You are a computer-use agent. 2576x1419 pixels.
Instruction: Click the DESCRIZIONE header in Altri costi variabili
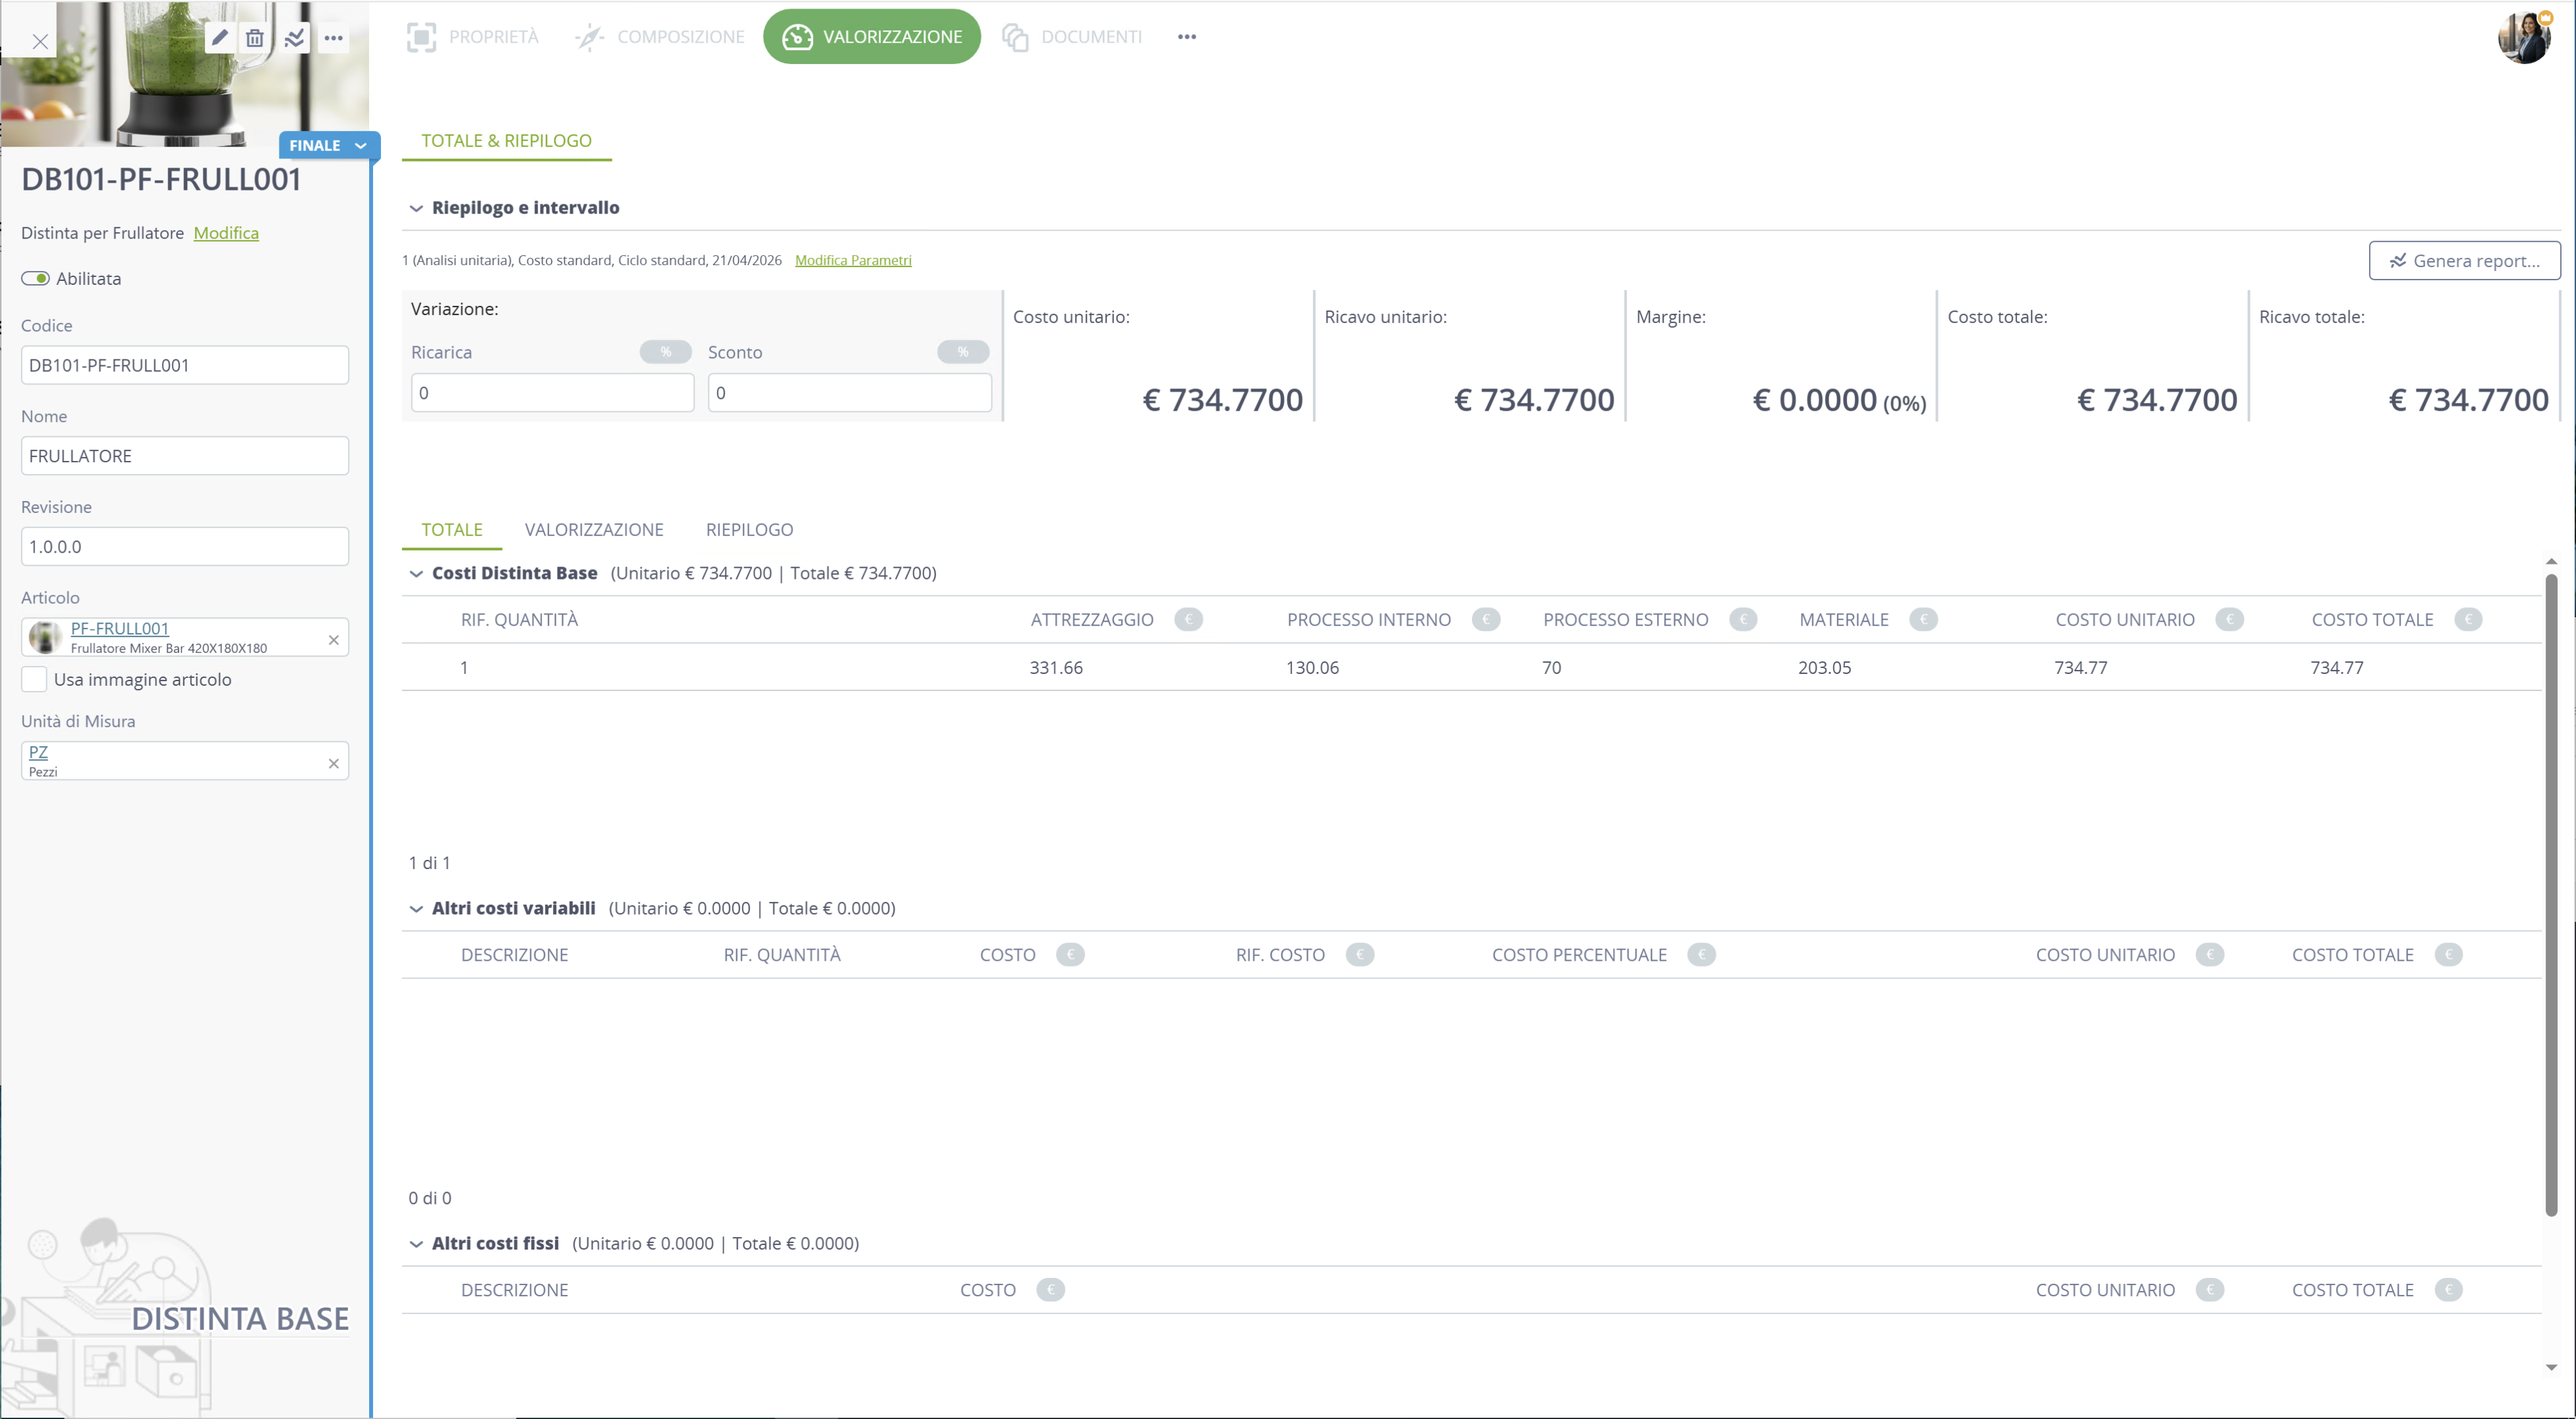(514, 954)
